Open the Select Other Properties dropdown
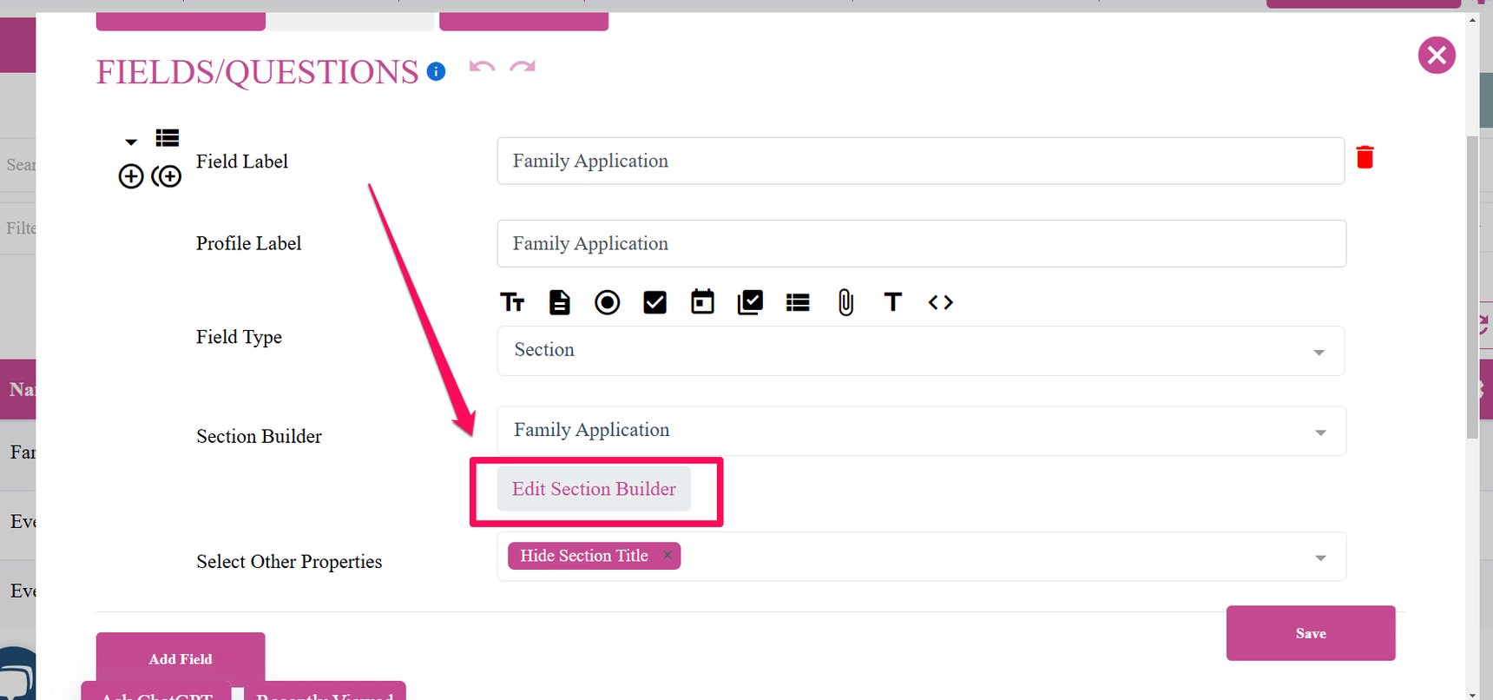Image resolution: width=1493 pixels, height=700 pixels. point(922,557)
